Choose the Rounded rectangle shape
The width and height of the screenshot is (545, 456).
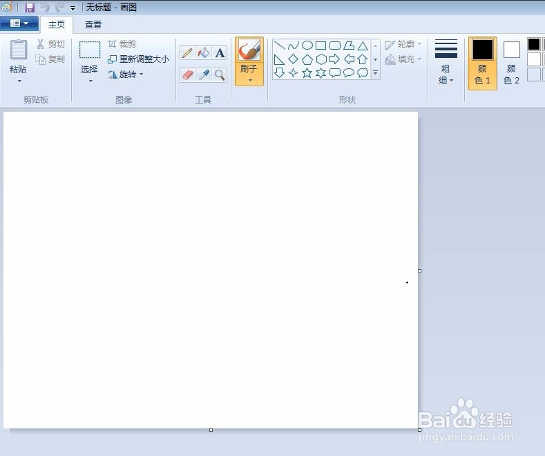point(335,46)
